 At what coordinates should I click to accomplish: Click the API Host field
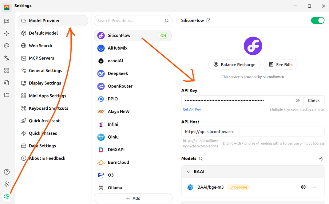tap(253, 132)
